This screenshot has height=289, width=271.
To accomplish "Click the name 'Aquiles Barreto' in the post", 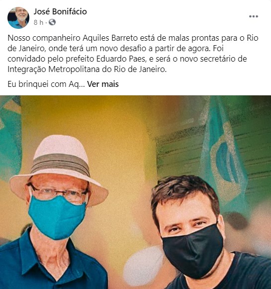I will point(110,38).
